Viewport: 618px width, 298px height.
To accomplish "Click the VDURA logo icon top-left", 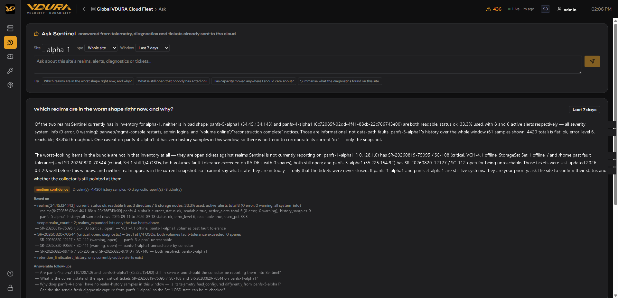I will click(10, 9).
